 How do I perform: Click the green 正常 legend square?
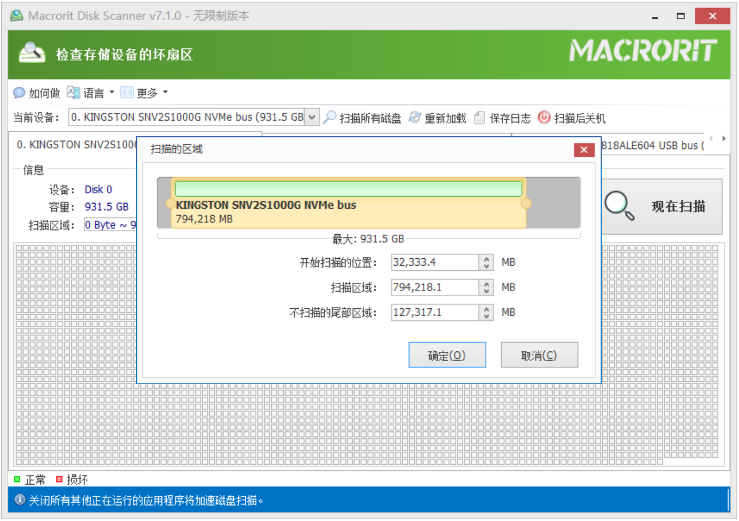pyautogui.click(x=17, y=479)
